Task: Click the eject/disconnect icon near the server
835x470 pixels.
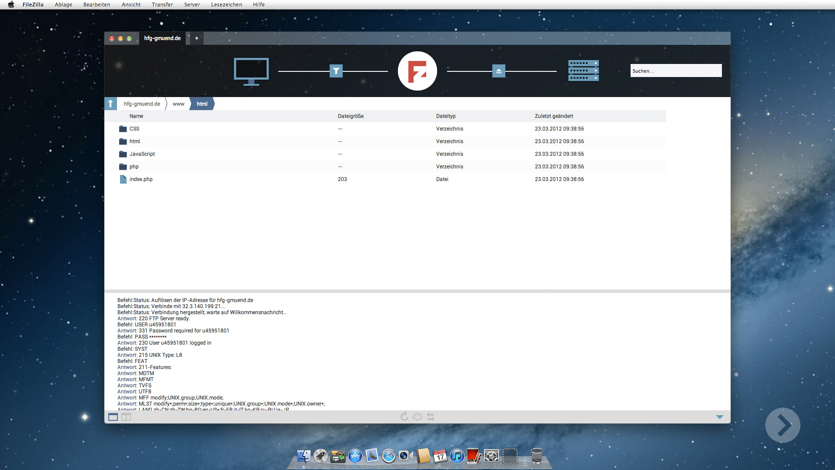Action: [498, 70]
